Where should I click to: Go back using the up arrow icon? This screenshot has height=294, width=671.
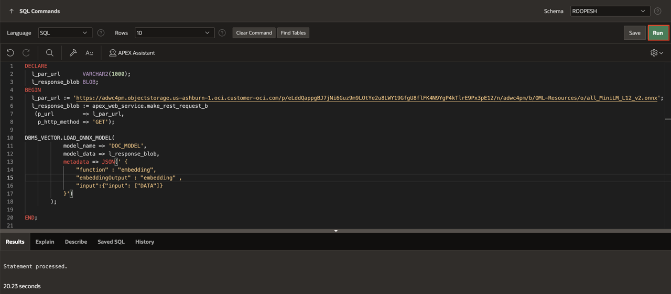click(12, 11)
